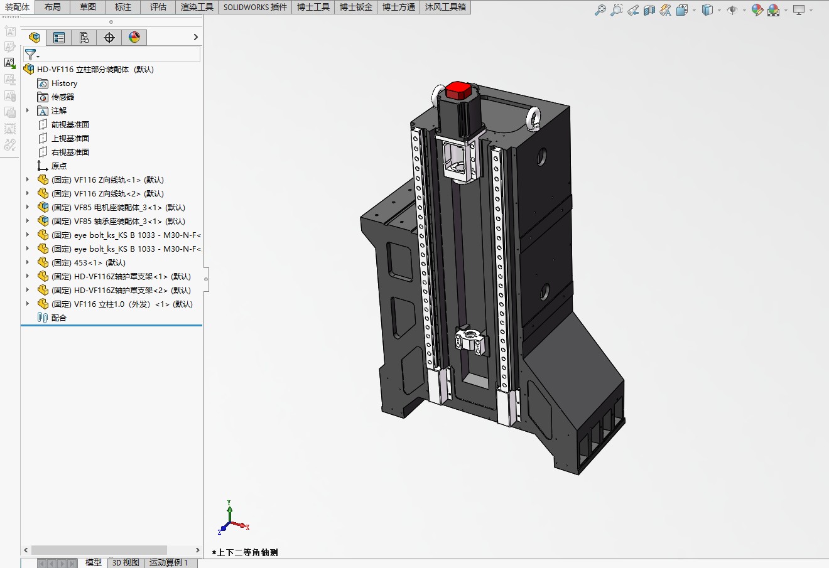This screenshot has height=568, width=829.
Task: Click the feature tree horizontal scrollbar
Action: [99, 550]
